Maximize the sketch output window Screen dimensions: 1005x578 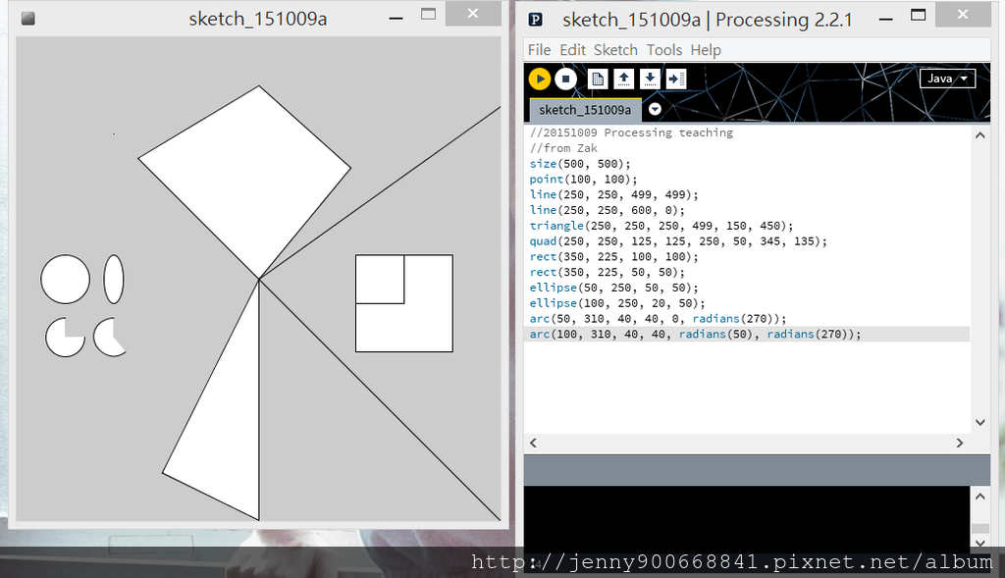(428, 15)
